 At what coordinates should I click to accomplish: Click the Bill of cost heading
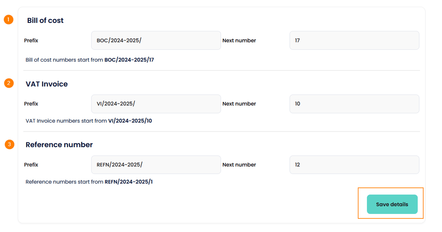point(45,21)
